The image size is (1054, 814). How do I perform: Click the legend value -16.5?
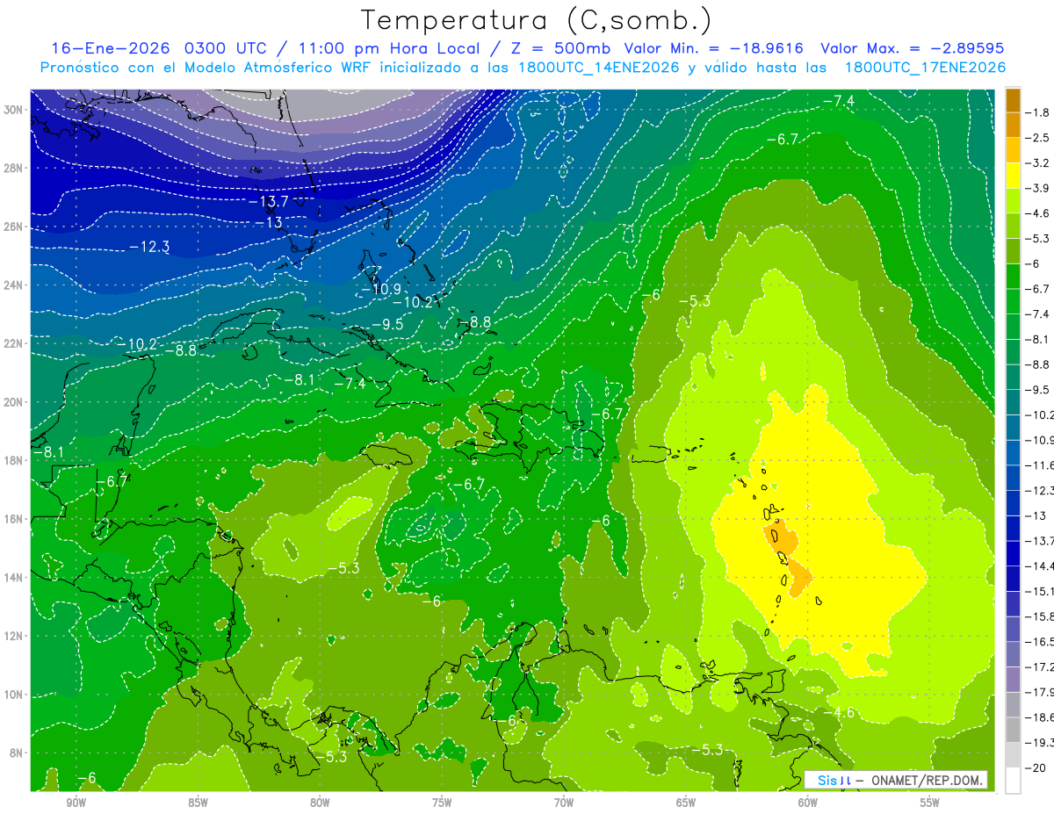click(1040, 641)
